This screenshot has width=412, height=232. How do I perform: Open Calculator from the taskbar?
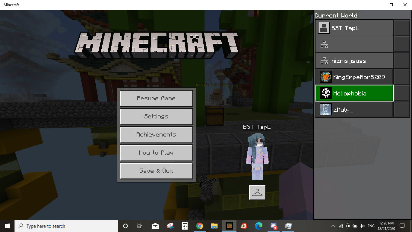pos(185,226)
